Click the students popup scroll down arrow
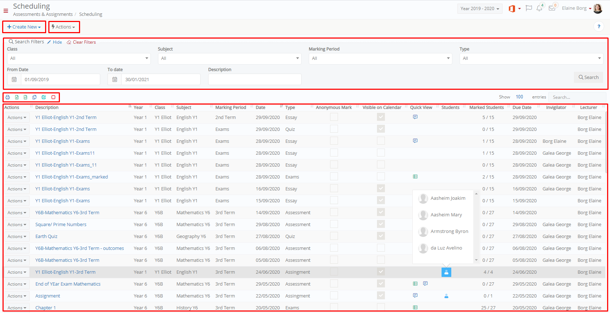 point(476,260)
